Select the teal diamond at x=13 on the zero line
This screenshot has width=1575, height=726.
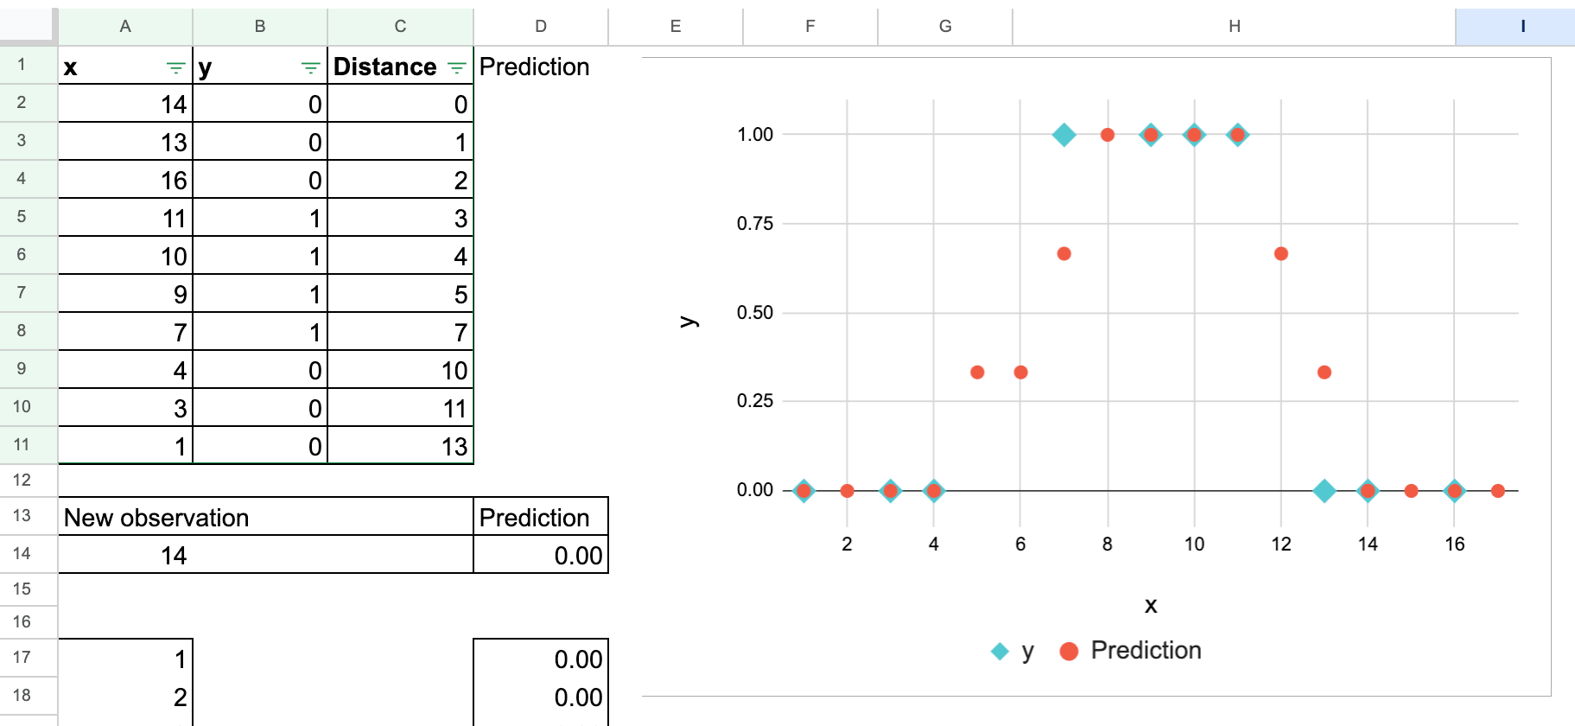[1324, 491]
